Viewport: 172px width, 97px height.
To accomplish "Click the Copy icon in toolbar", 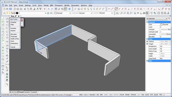I will (28, 9).
